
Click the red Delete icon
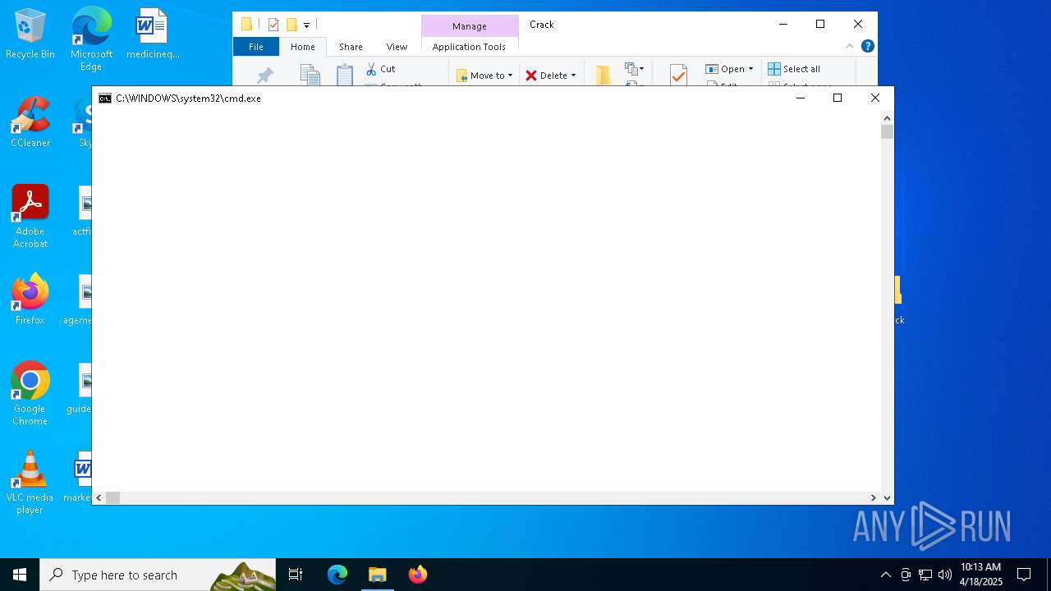coord(531,76)
